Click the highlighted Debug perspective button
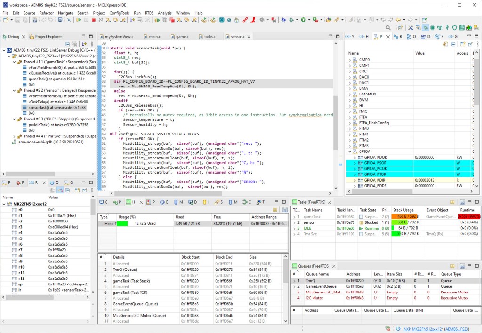Viewport: 482px width, 333px height. point(426,28)
